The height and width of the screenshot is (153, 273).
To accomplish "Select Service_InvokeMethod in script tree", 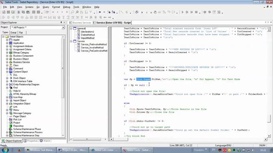I will [x=92, y=48].
